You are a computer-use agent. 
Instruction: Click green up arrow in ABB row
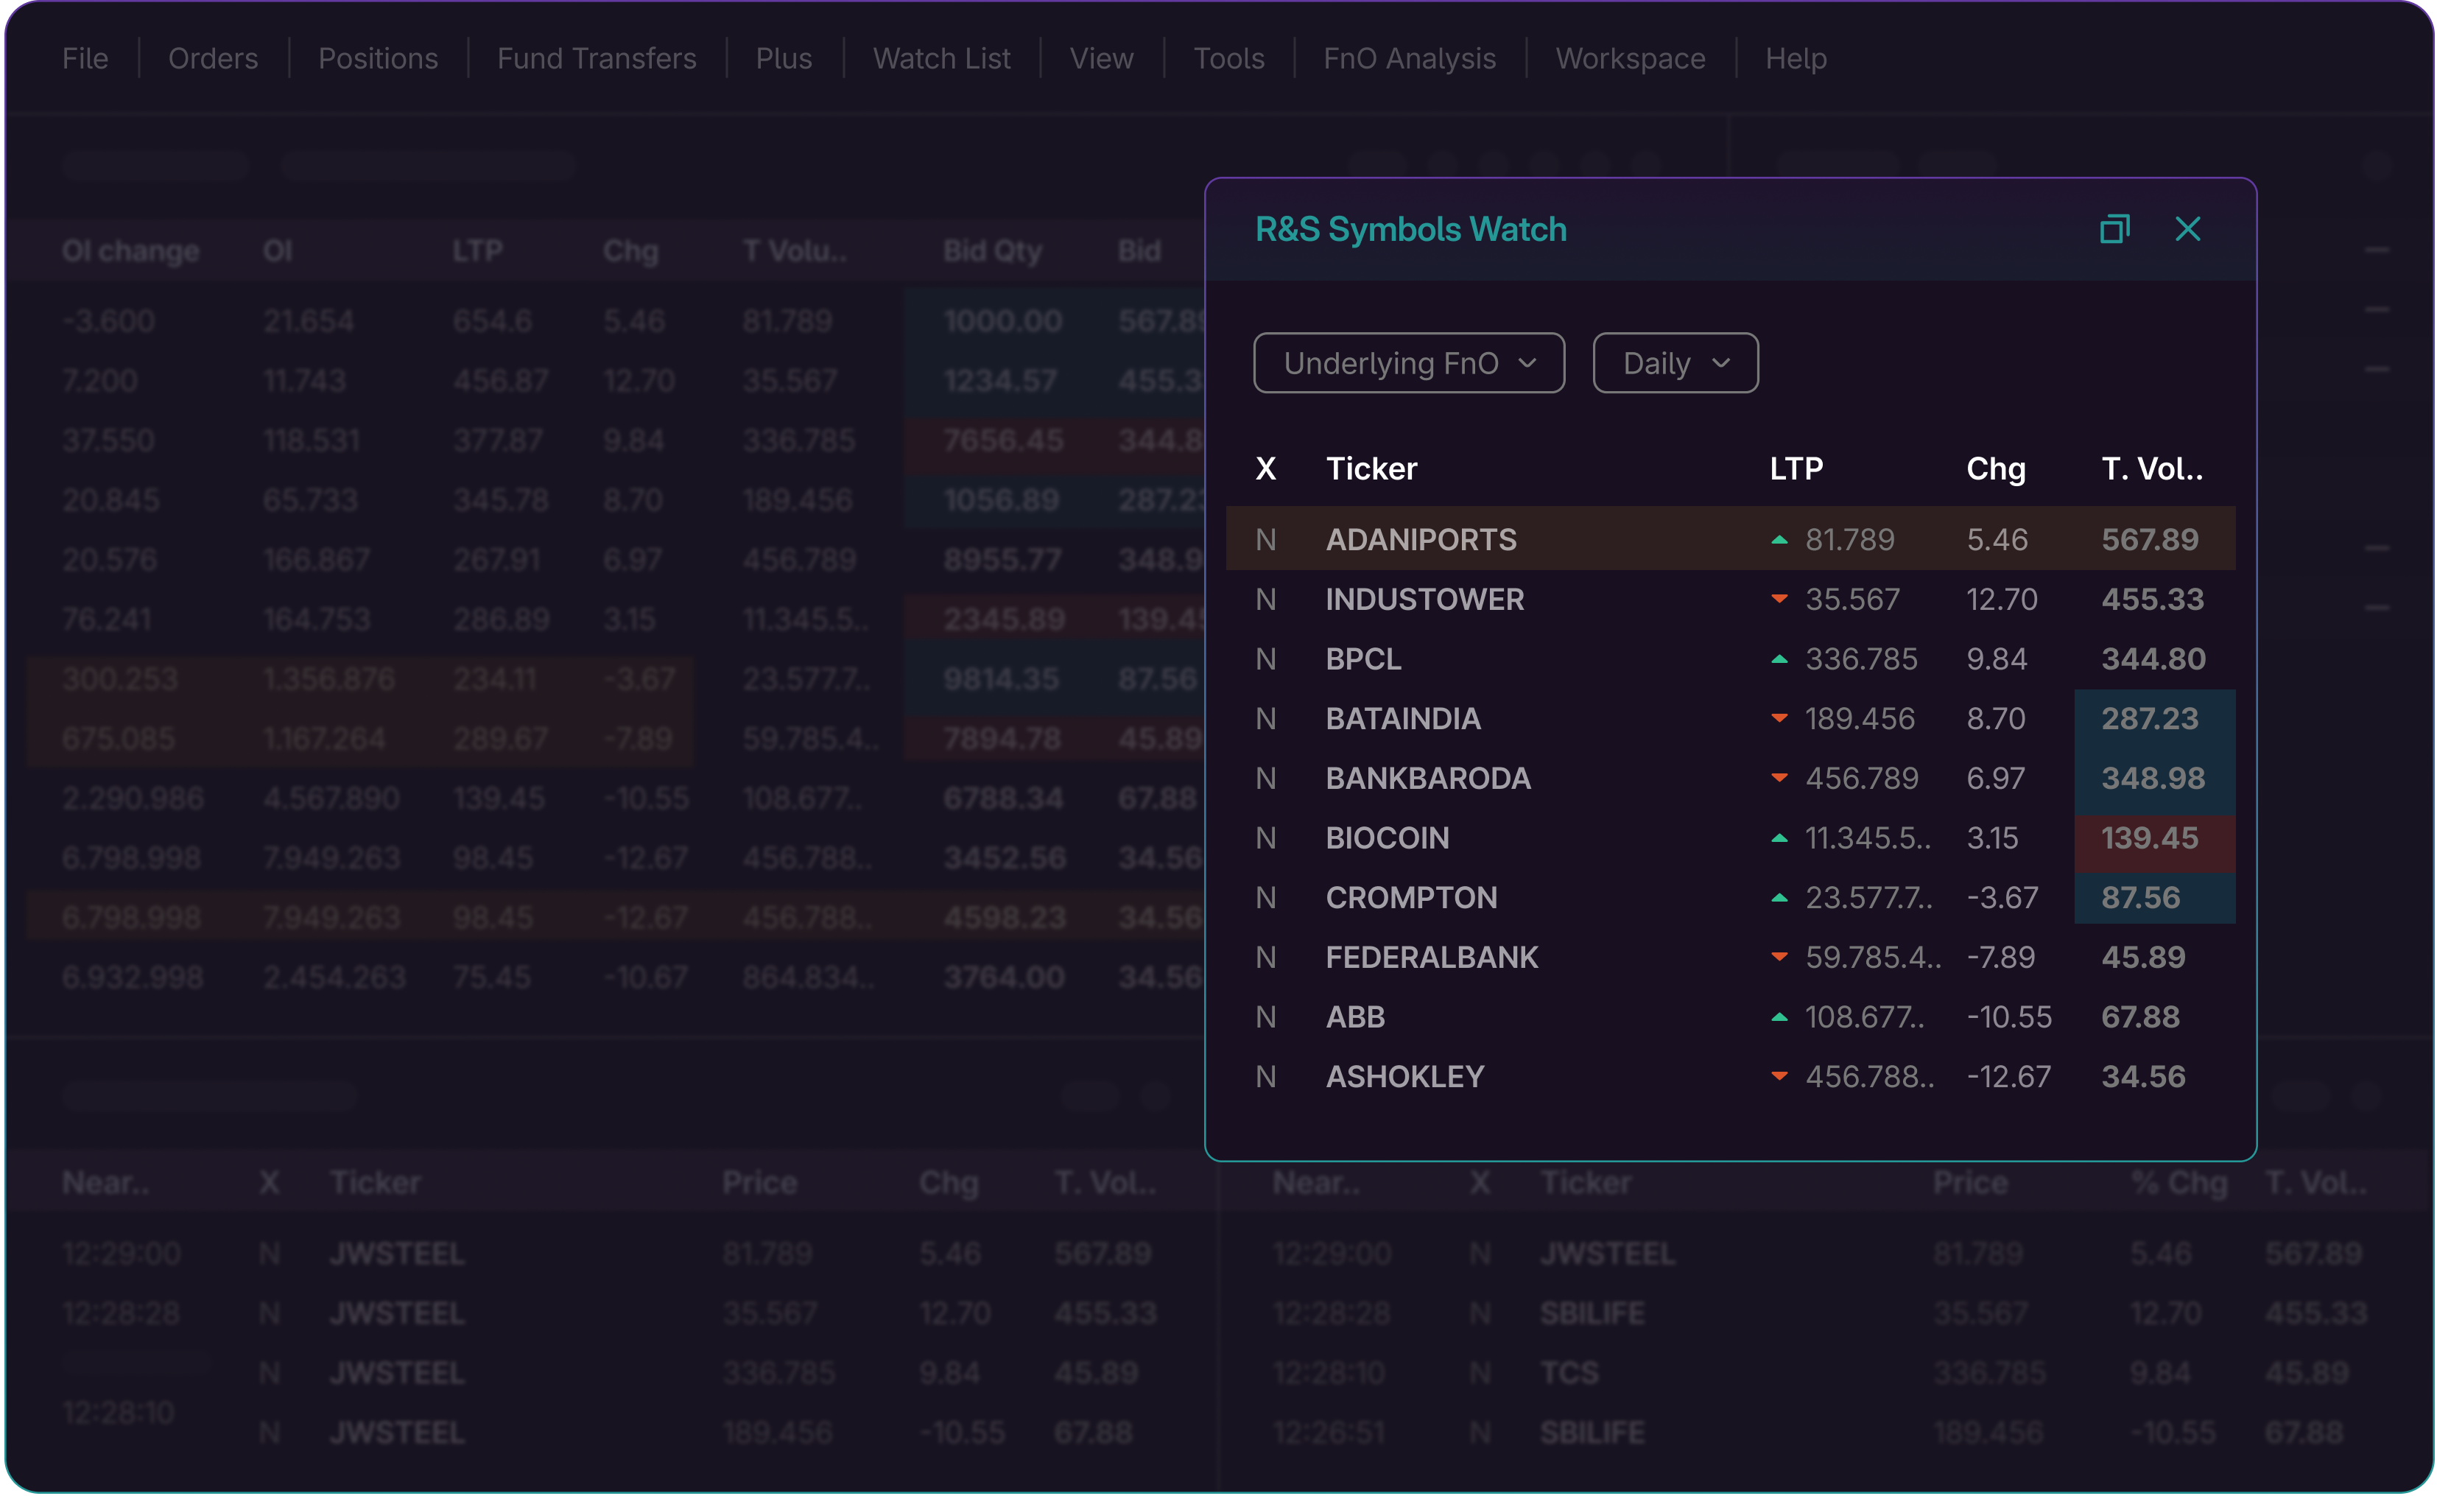pos(1779,1017)
